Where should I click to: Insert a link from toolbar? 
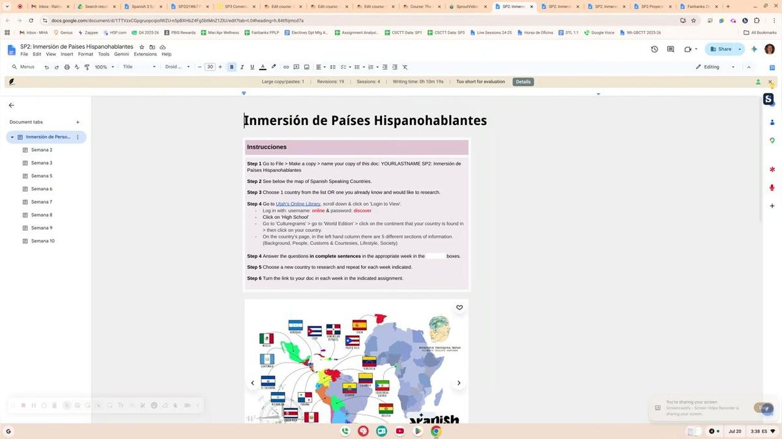click(x=286, y=67)
